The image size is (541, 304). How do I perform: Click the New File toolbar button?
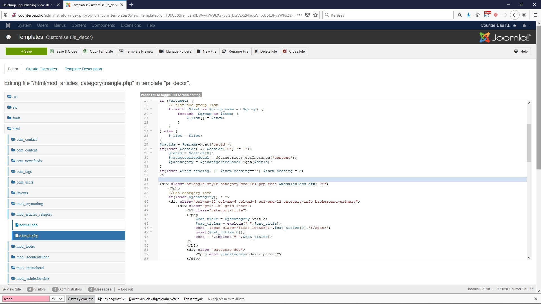(x=207, y=52)
